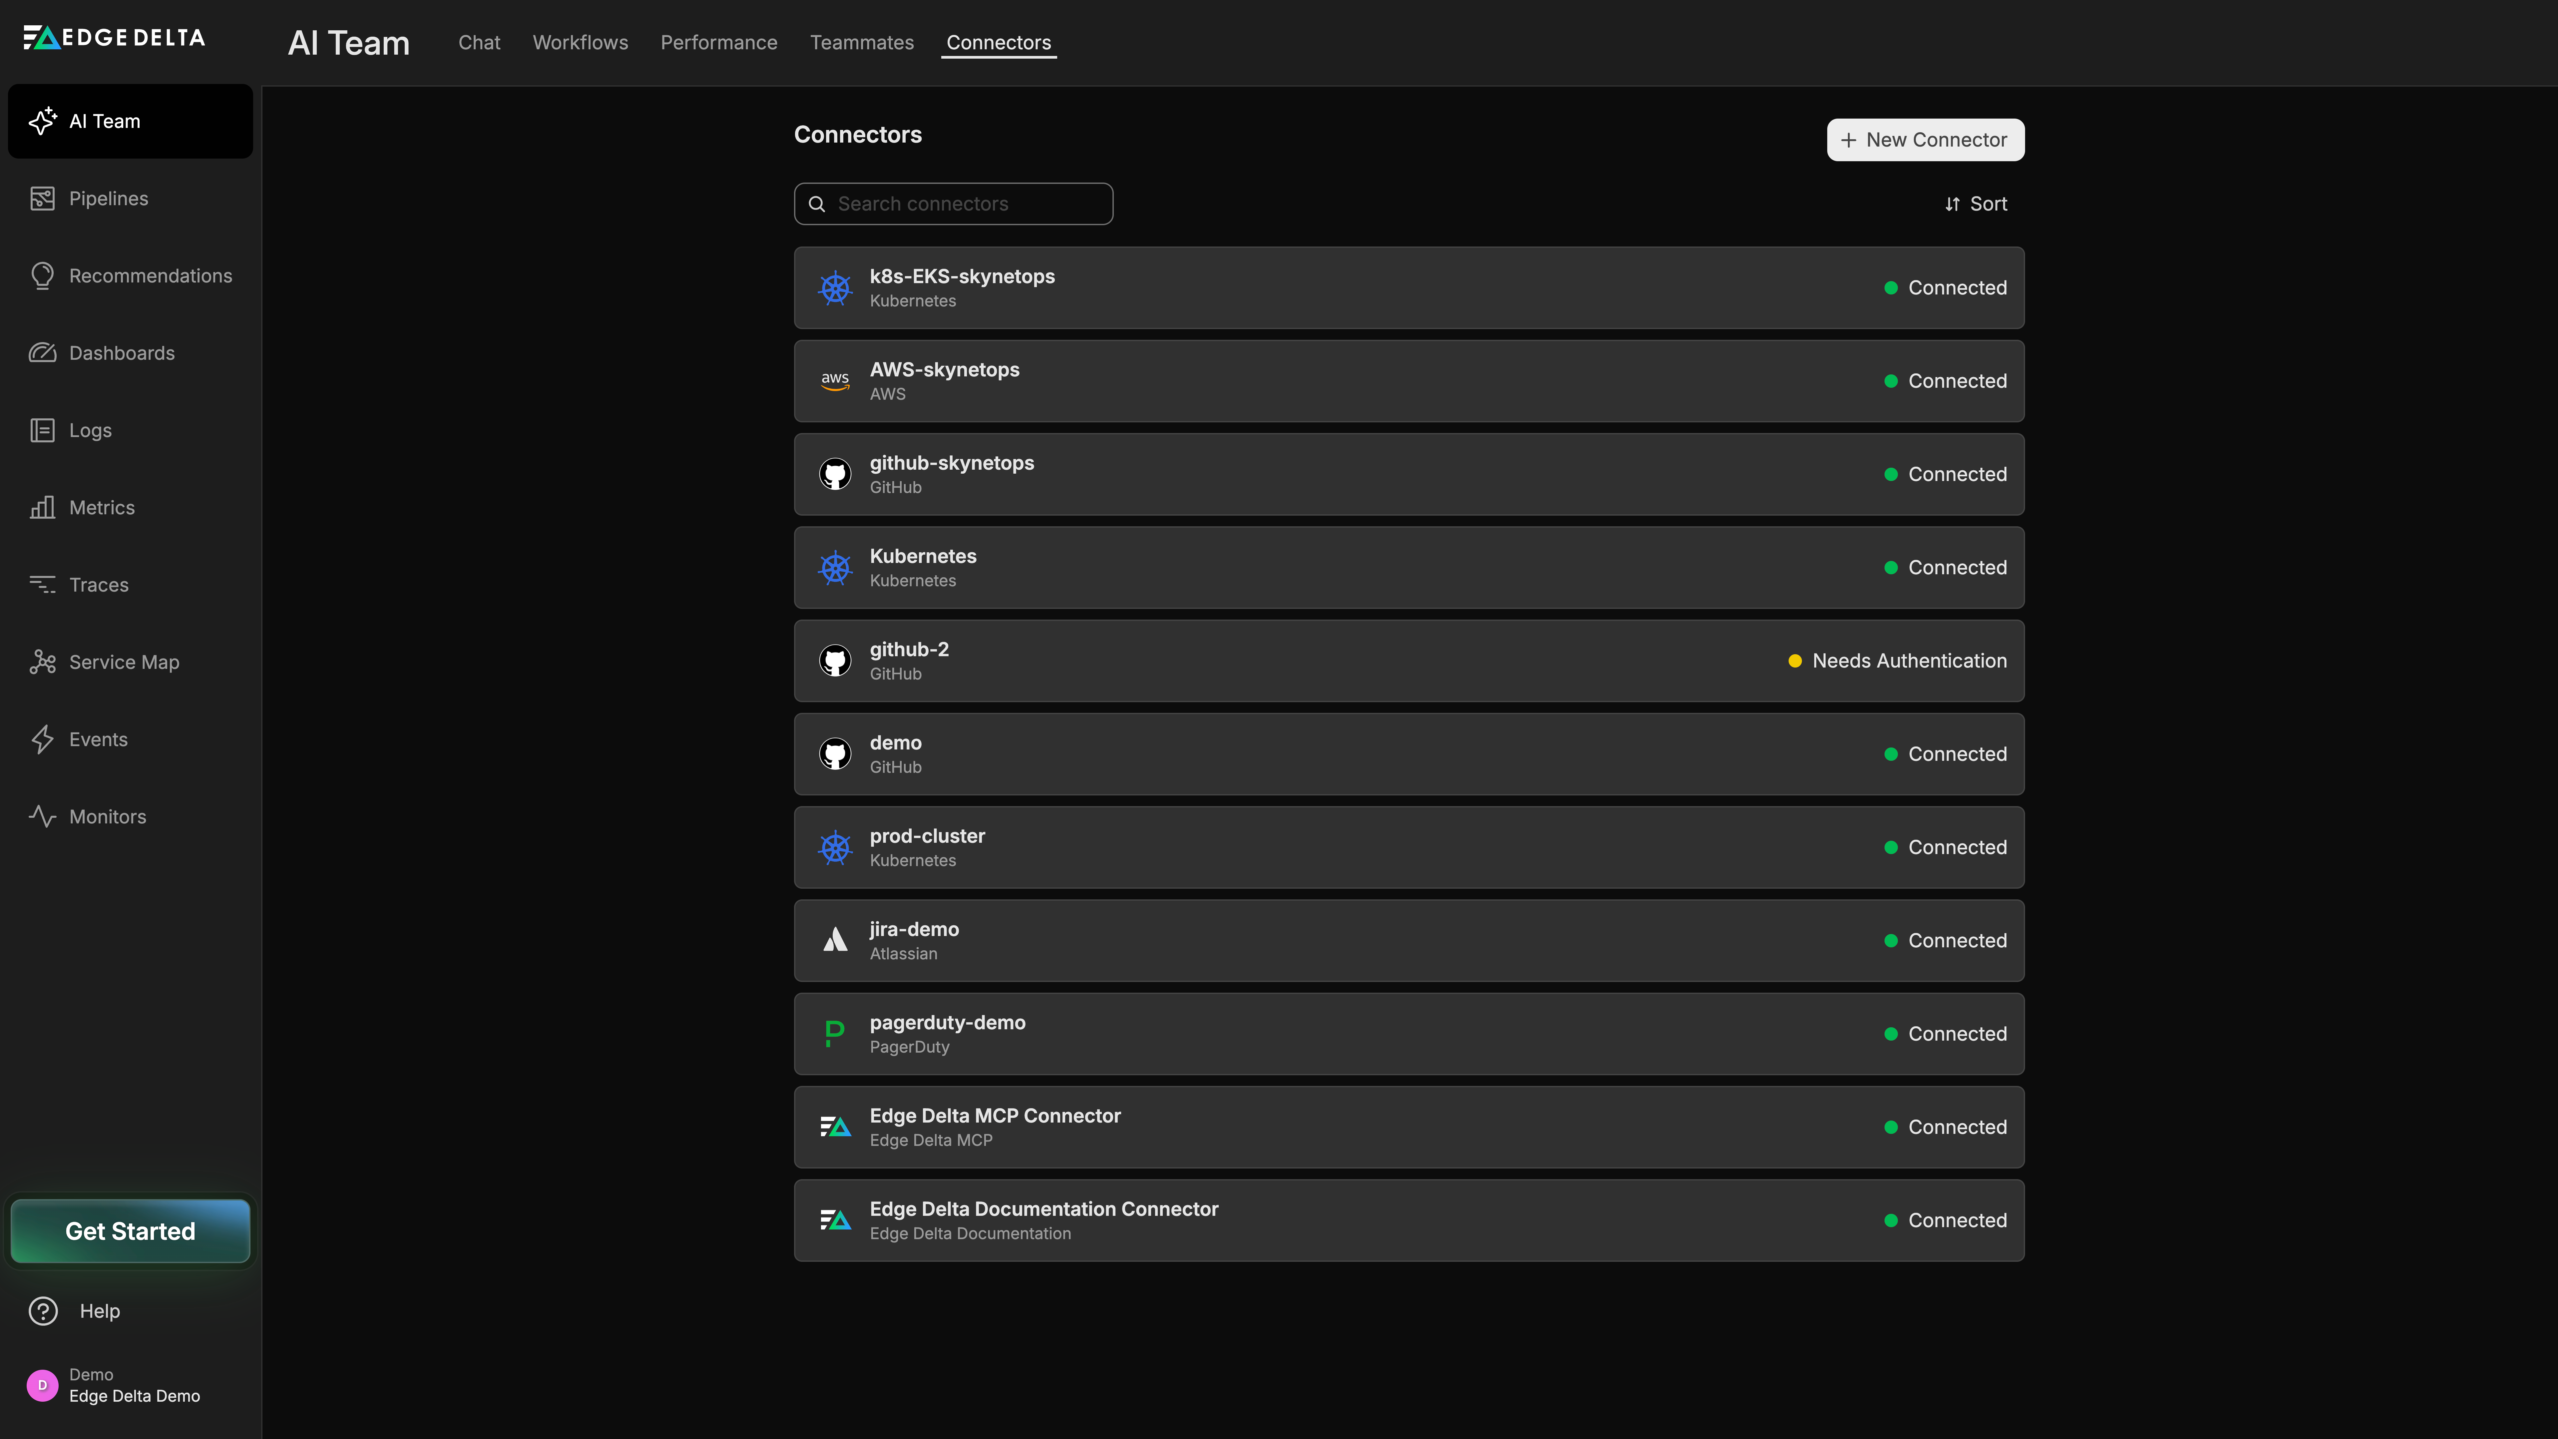This screenshot has width=2558, height=1439.
Task: Click the Traces sidebar icon
Action: coord(43,585)
